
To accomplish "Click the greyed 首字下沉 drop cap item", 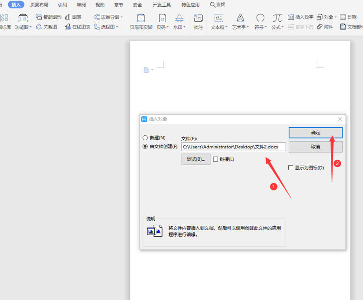I will point(301,27).
